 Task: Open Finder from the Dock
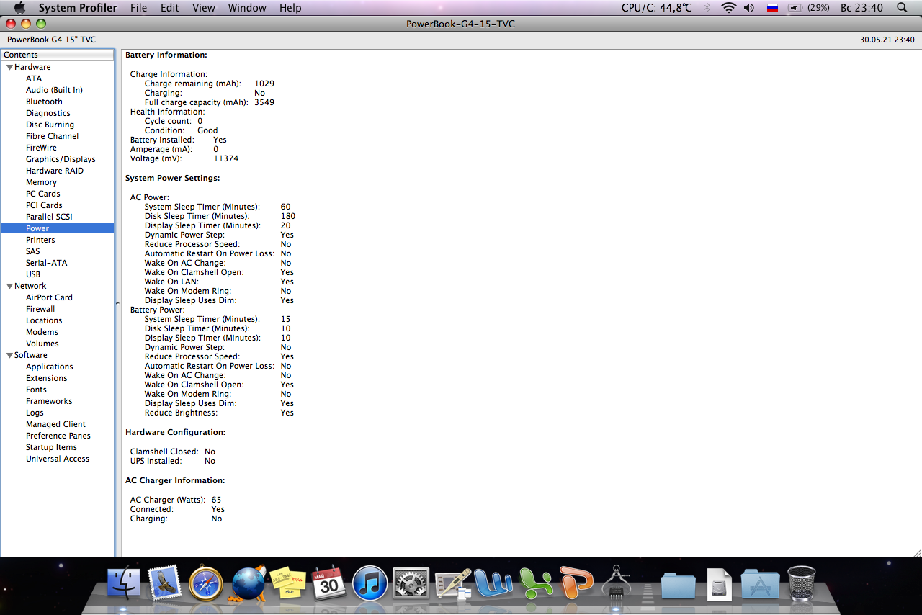coord(123,583)
